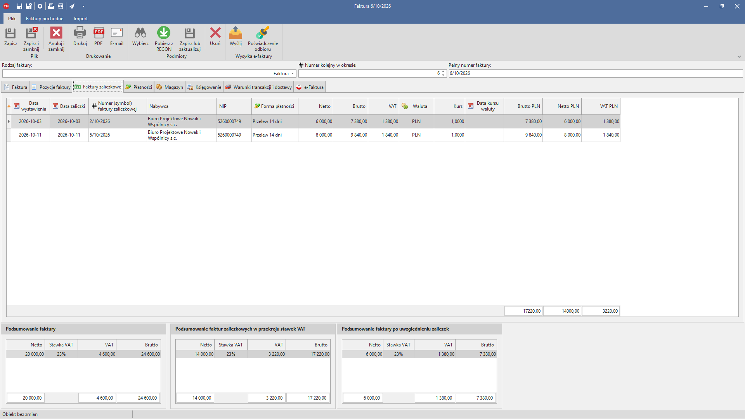
Task: Click the Forma płatności column header
Action: (275, 106)
